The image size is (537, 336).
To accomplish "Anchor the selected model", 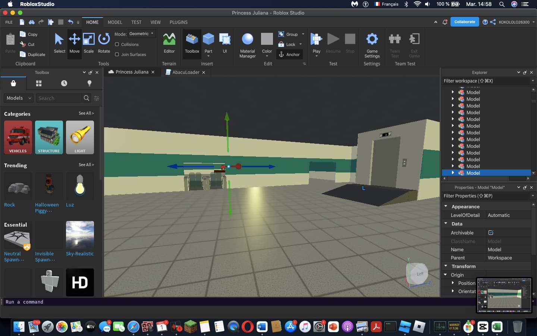I will coord(289,55).
